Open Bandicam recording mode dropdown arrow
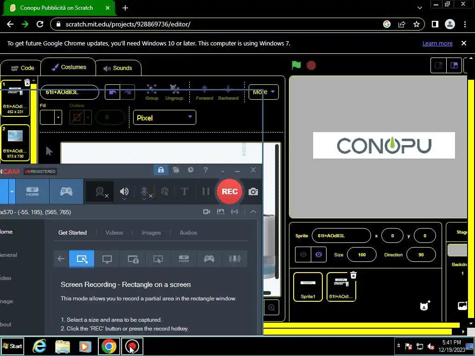The image size is (475, 356). pyautogui.click(x=12, y=191)
